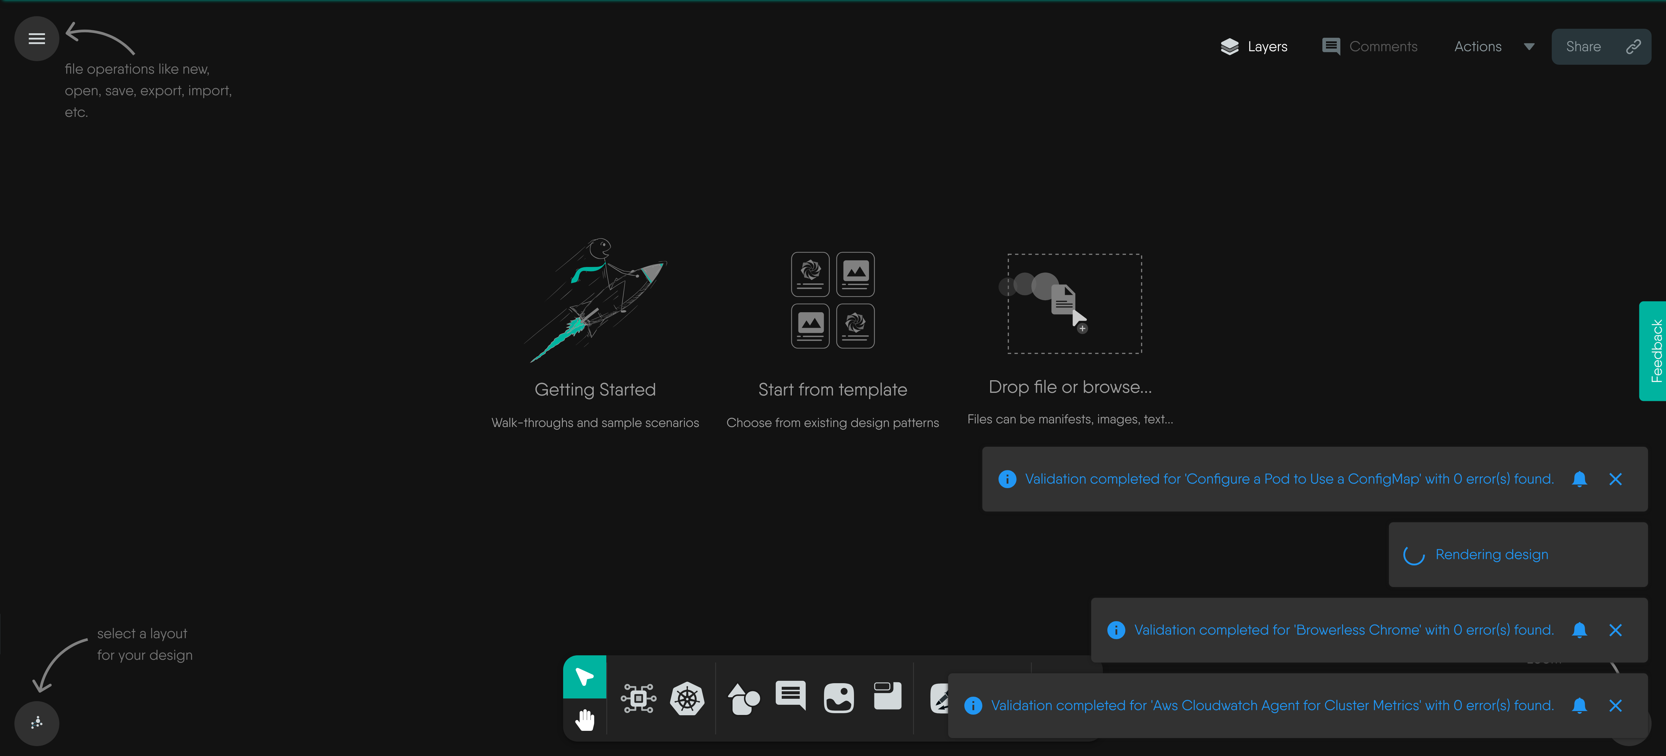Select the section container tool
Screen dimensions: 1666x756
[x=887, y=696]
